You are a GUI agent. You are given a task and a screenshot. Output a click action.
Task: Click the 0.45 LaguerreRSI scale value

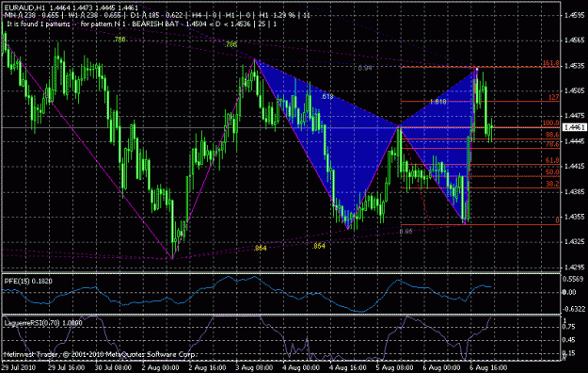569,340
